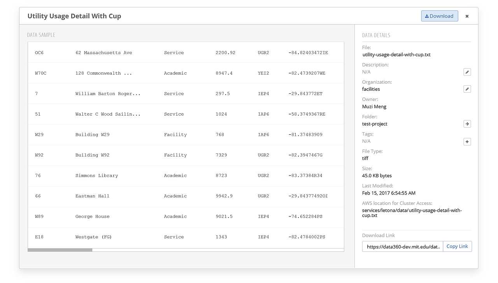Click organization value 'facilities'

click(371, 89)
